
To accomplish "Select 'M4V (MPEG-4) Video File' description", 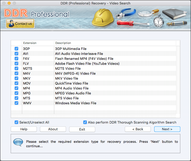I will tap(75, 73).
